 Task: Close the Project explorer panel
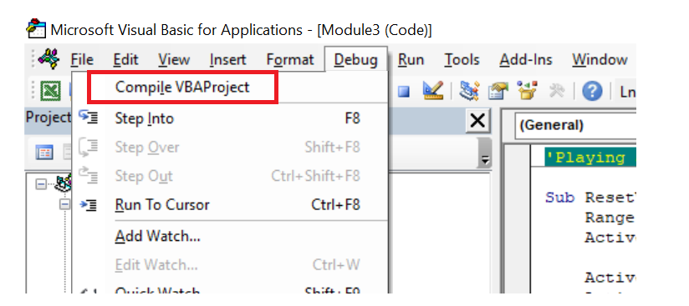click(x=477, y=120)
